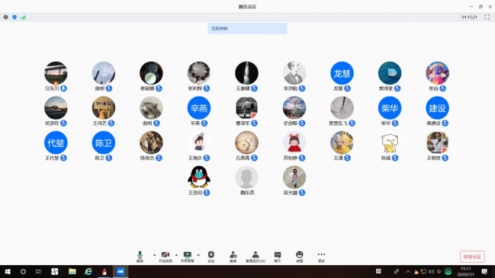This screenshot has width=495, height=278.
Task: Expand audio options arrow beside microphone
Action: point(154,254)
